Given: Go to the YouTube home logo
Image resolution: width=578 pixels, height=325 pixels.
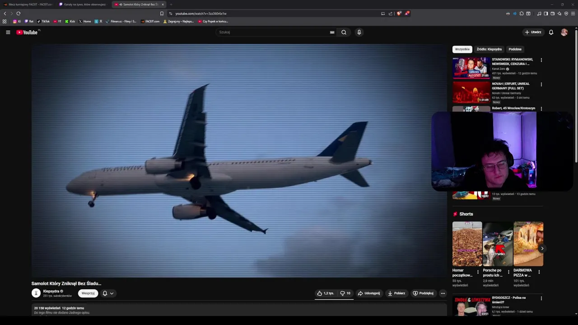Looking at the screenshot, I should (27, 32).
